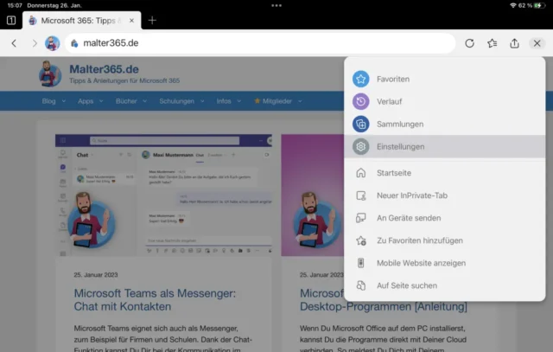
Task: Open Sammlungen collections entry
Action: [x=360, y=124]
